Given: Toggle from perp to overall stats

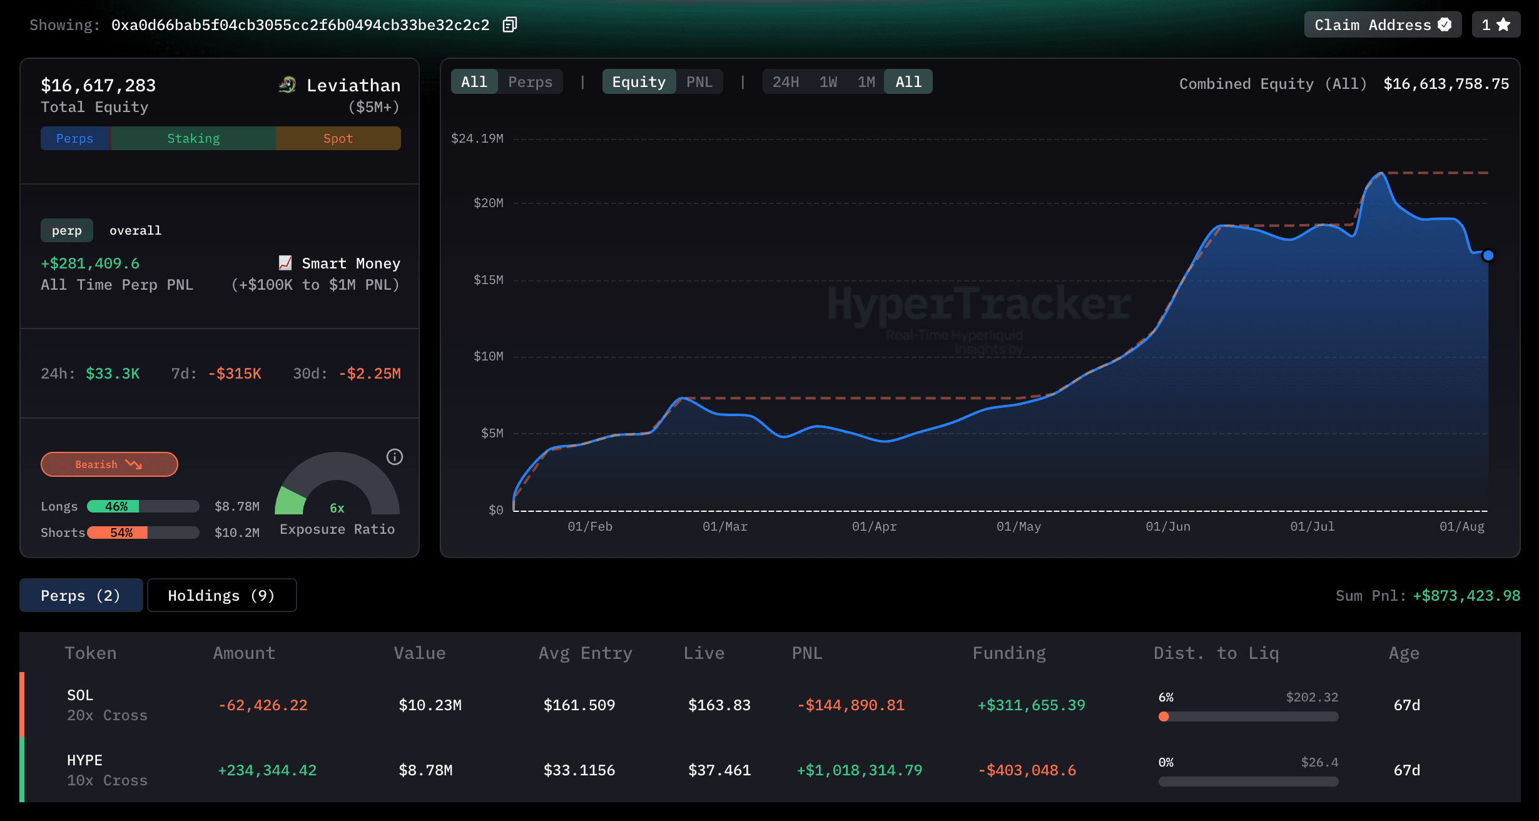Looking at the screenshot, I should tap(135, 230).
